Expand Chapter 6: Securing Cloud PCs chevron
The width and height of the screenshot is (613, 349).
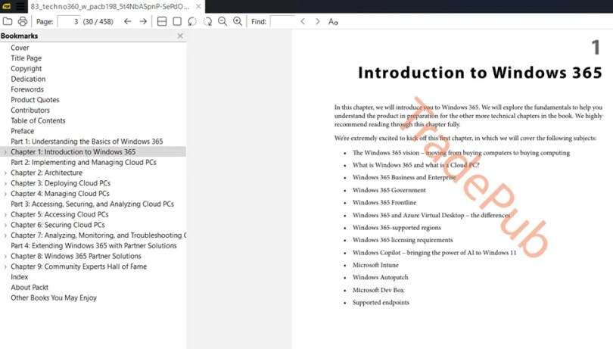click(5, 225)
